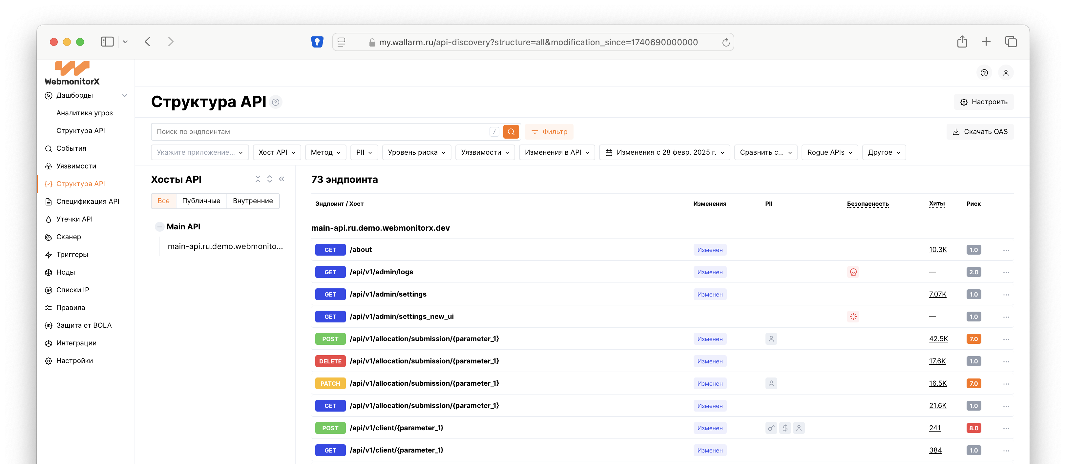
Task: Click the security threat icon for /api/v1/admin/logs
Action: [853, 272]
